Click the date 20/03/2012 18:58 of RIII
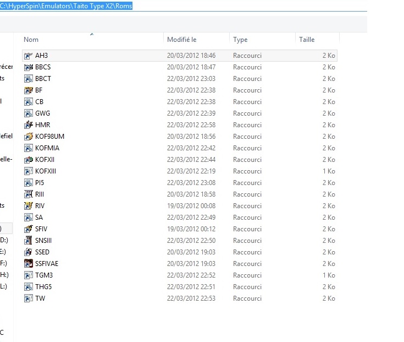Screen dimensions: 404x342 (191, 194)
